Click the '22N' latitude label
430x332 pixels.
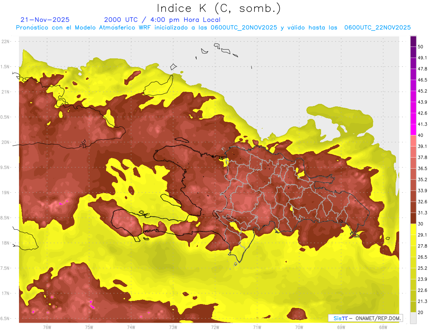point(6,41)
